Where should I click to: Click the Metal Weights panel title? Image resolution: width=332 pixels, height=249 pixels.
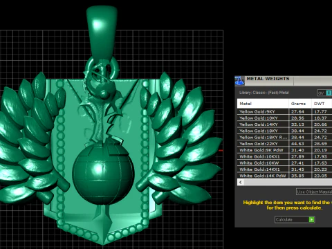click(268, 79)
